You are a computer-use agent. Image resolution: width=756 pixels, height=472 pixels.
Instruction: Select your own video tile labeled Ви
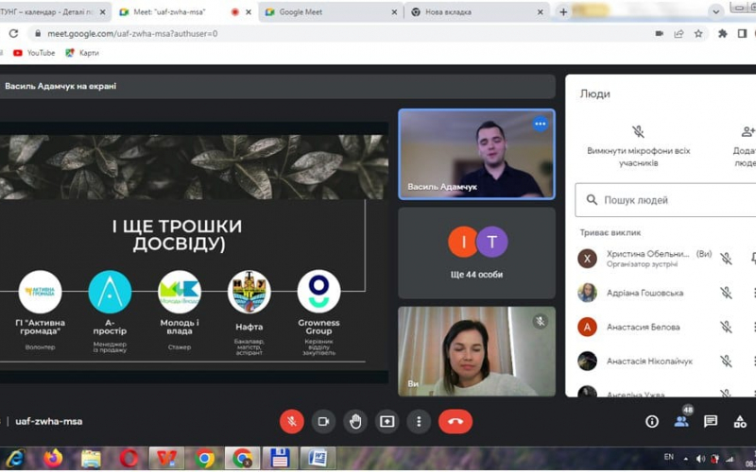(x=476, y=351)
